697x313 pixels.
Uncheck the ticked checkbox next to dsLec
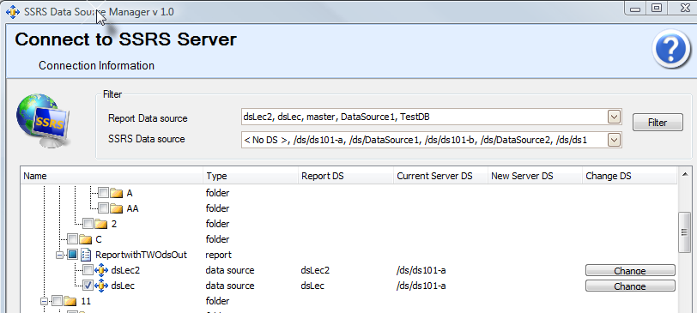click(88, 286)
